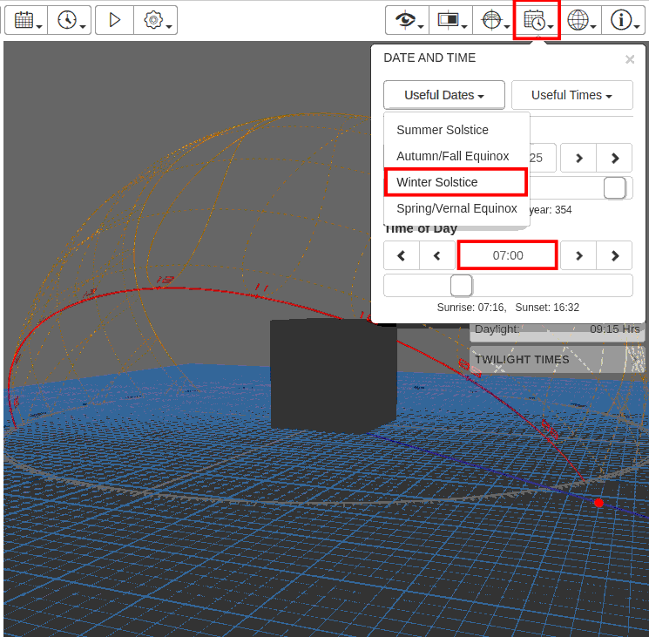Open the shading display toolbar menu

click(450, 20)
